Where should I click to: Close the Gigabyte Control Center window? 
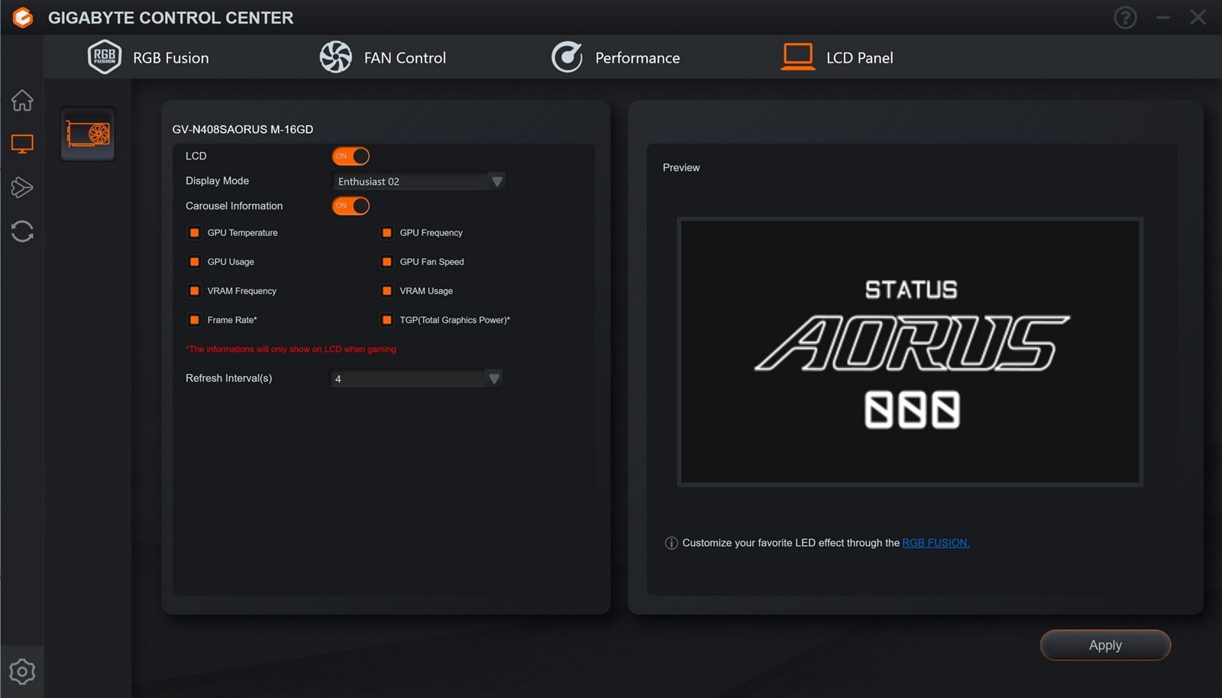click(1198, 17)
